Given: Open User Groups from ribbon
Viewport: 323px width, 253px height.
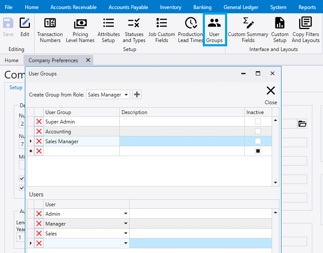Looking at the screenshot, I should coord(214,30).
